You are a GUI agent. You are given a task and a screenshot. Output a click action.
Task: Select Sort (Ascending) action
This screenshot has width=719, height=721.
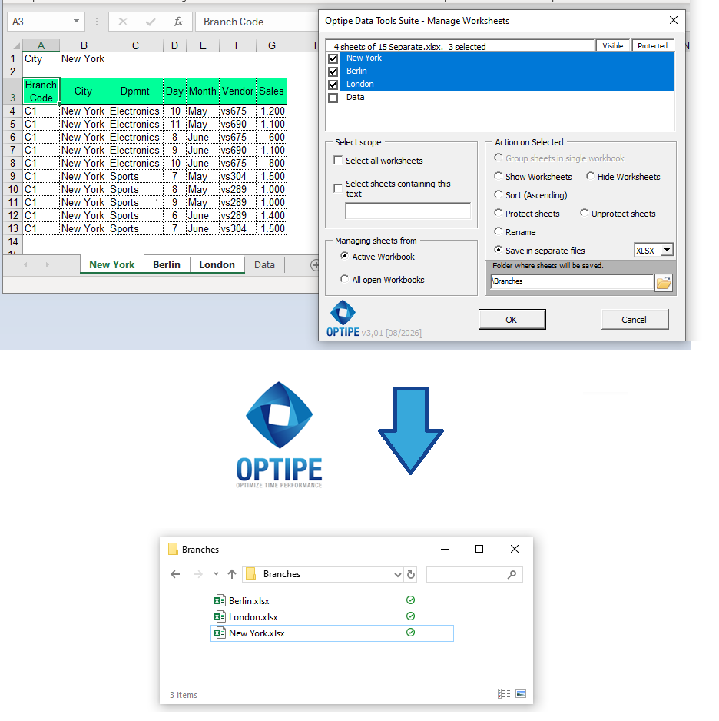pyautogui.click(x=498, y=194)
